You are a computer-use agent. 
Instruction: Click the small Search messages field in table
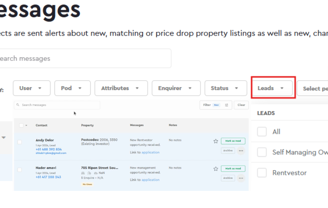click(57, 105)
